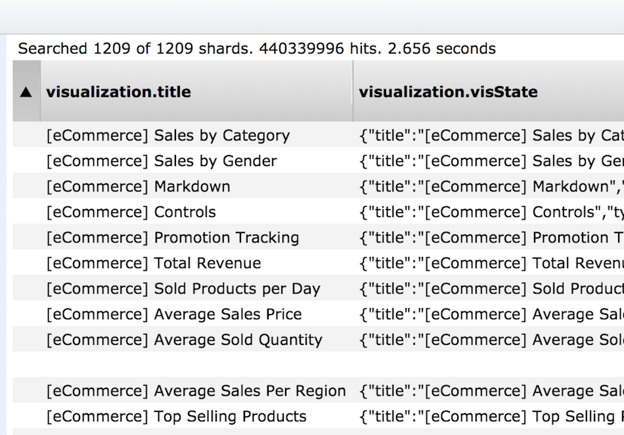Click the Total Revenue title cell
Viewport: 624px width, 435px height.
(154, 263)
